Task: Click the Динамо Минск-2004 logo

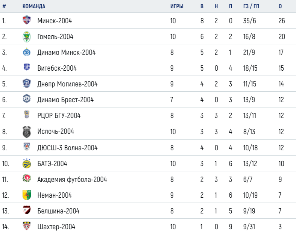Action: coord(27,52)
